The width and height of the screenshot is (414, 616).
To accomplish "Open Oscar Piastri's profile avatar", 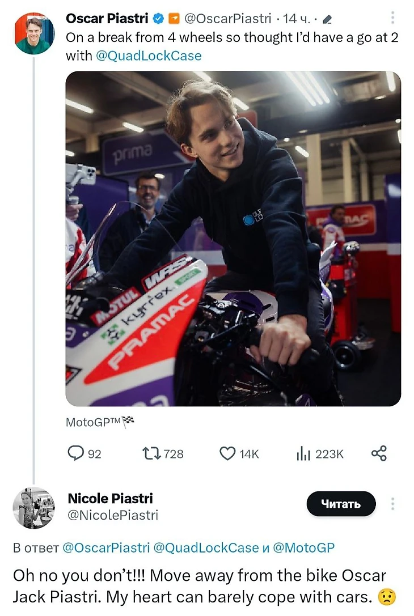I will (x=35, y=33).
